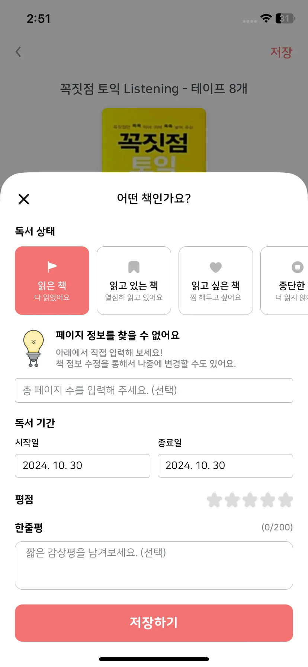Image resolution: width=308 pixels, height=667 pixels.
Task: Set rating to the third star
Action: (x=250, y=500)
